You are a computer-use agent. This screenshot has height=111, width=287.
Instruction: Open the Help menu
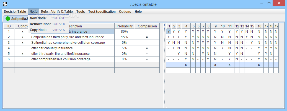point(138,12)
